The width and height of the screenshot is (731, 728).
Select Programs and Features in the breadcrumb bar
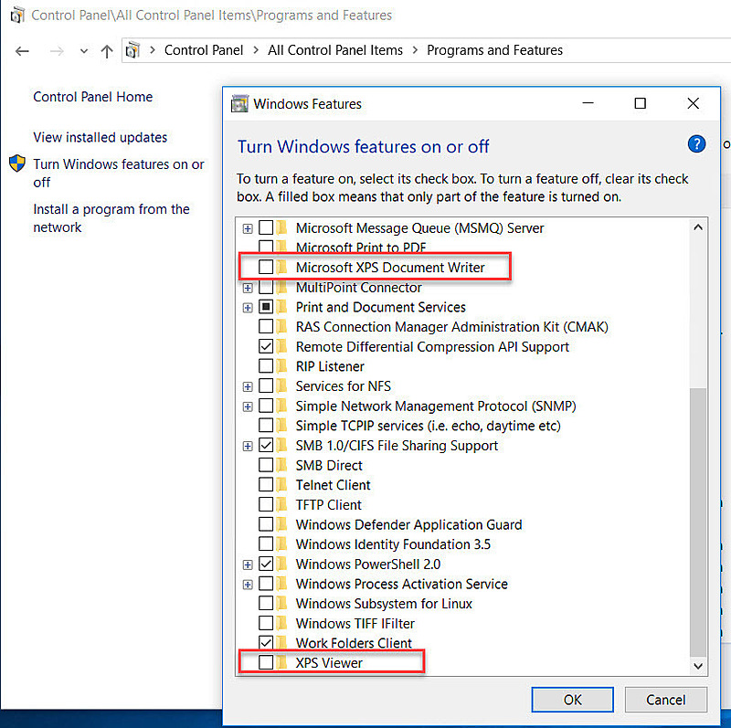[494, 50]
